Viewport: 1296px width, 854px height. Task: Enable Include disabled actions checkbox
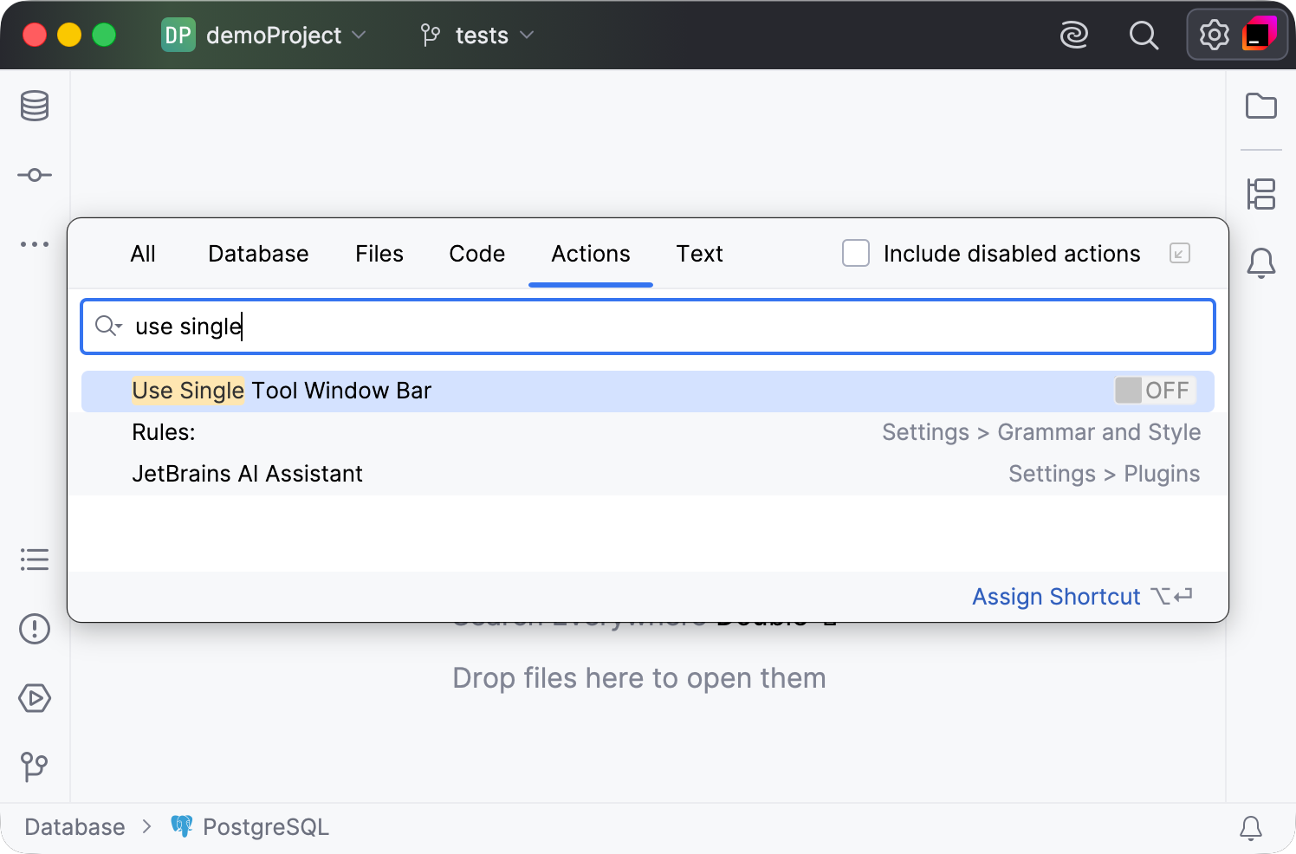point(856,253)
